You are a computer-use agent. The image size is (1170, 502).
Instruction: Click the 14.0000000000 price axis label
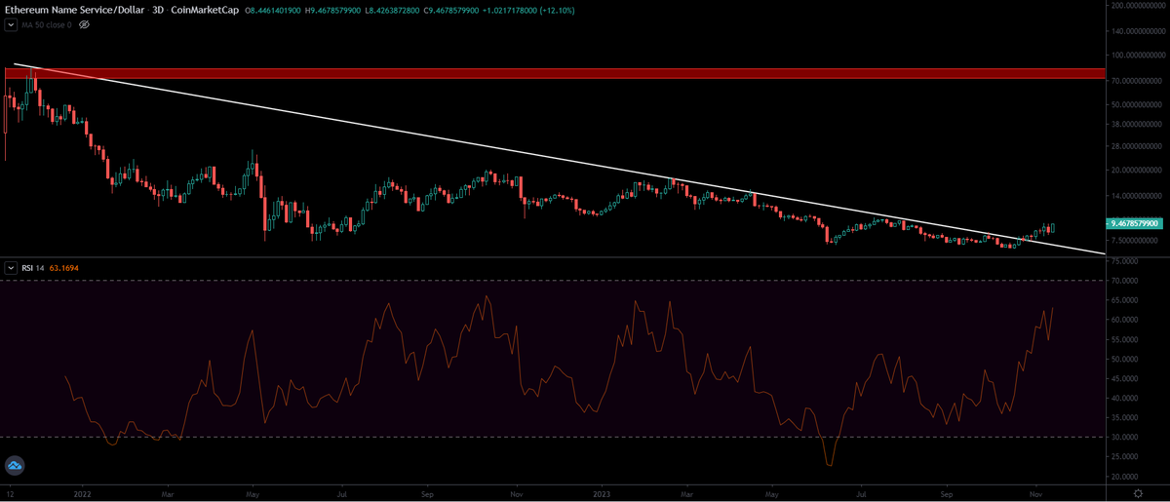tap(1137, 195)
